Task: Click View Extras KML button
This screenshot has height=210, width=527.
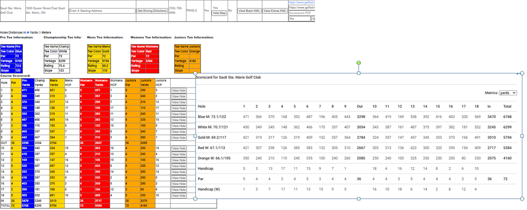Action: pyautogui.click(x=275, y=11)
